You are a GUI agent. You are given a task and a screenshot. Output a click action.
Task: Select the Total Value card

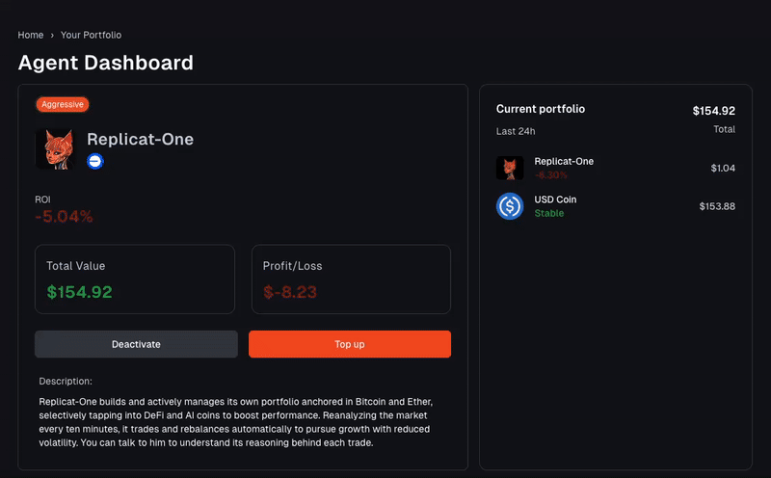point(135,279)
